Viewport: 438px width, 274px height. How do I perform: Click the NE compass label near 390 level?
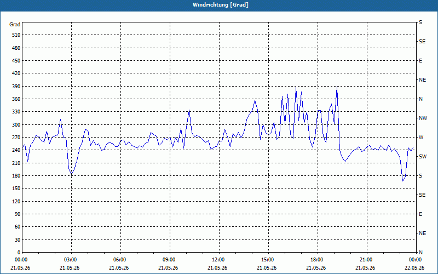[x=422, y=80]
